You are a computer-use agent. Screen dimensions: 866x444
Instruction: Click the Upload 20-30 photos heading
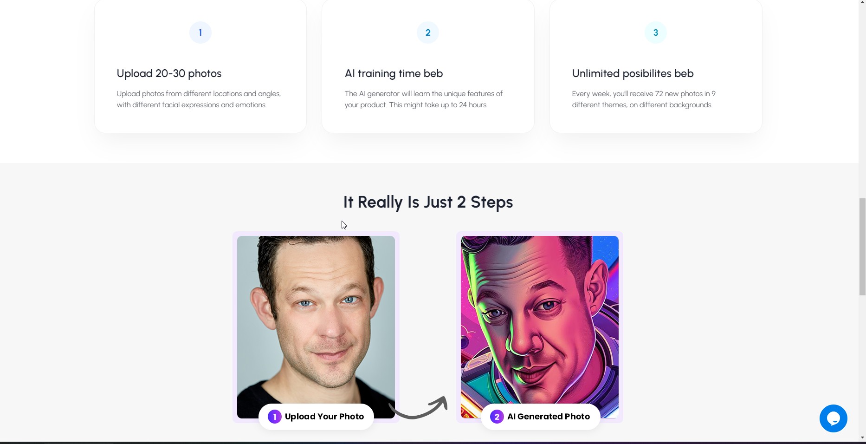click(x=169, y=73)
